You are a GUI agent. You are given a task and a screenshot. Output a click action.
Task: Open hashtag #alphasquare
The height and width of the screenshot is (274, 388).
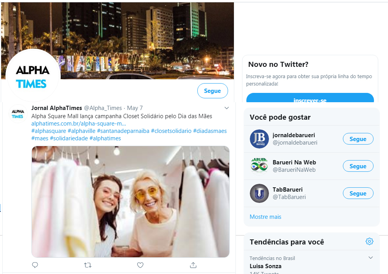(x=49, y=131)
